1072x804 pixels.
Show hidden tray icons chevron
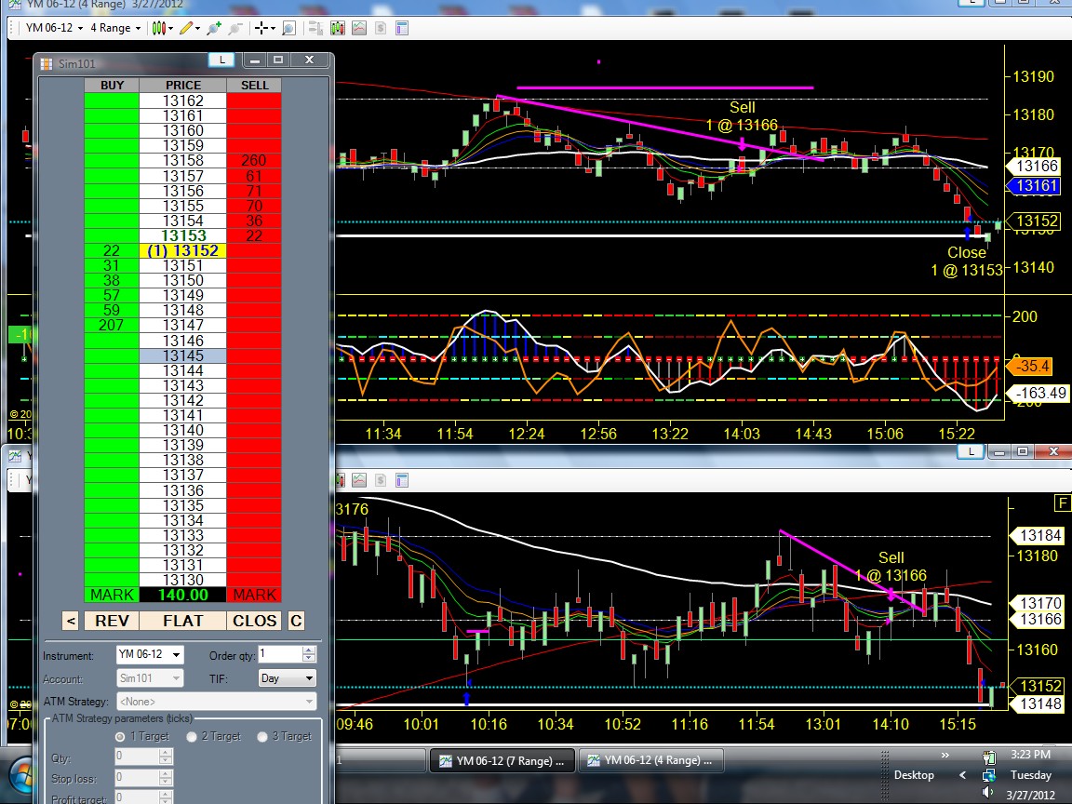(x=962, y=775)
